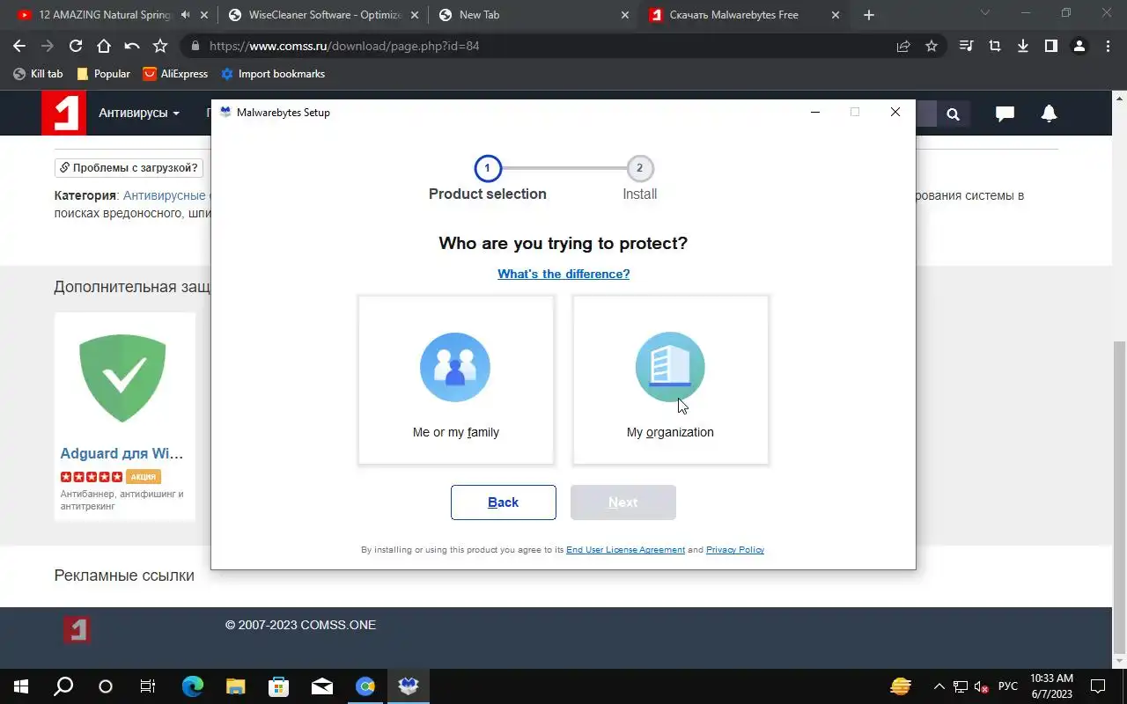Open Adguard для Wi... title link

point(122,454)
